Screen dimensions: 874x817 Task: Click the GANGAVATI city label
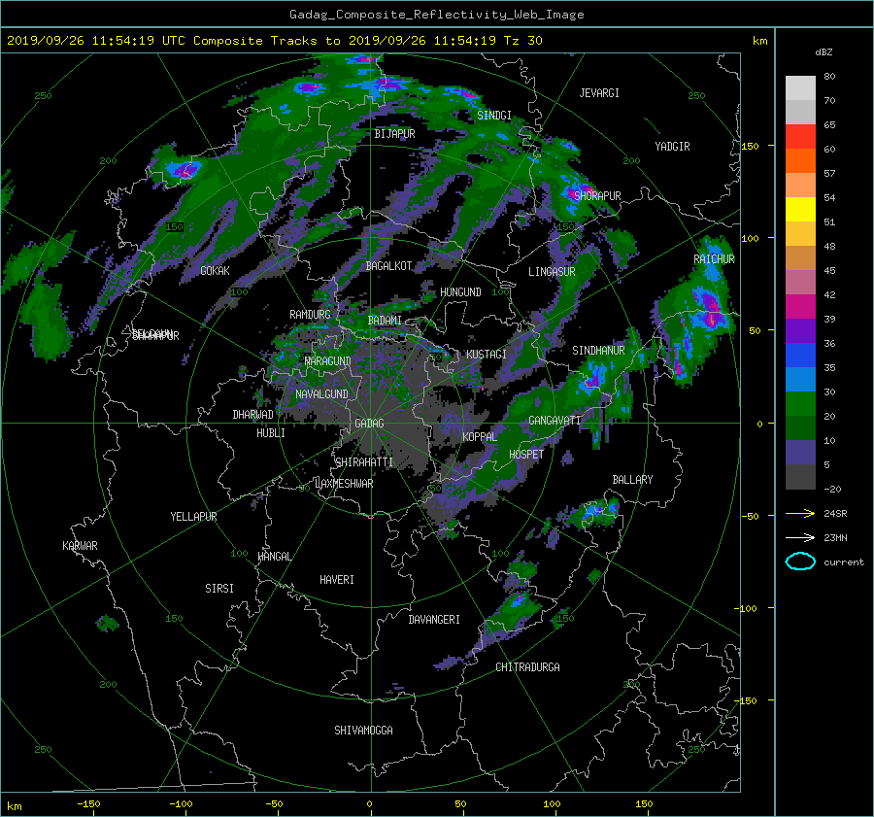click(x=555, y=421)
